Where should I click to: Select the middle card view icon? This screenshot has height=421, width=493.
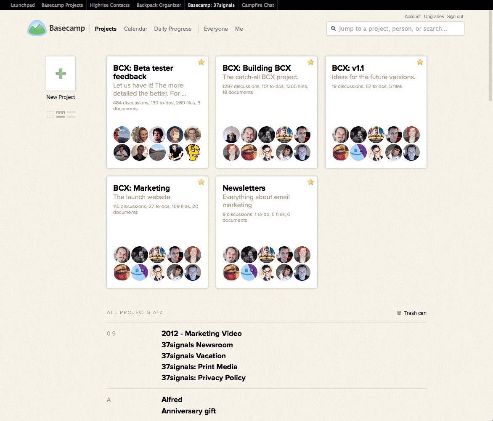pyautogui.click(x=61, y=115)
